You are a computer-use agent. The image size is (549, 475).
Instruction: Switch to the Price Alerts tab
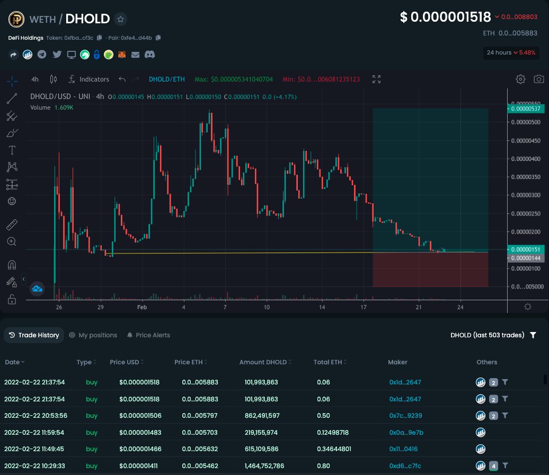(148, 335)
